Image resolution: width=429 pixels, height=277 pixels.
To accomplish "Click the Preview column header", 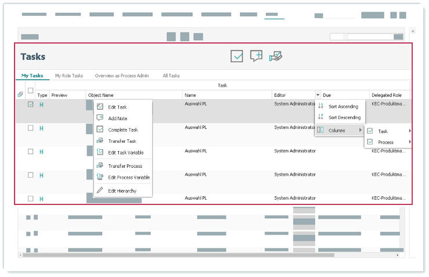I will (67, 95).
